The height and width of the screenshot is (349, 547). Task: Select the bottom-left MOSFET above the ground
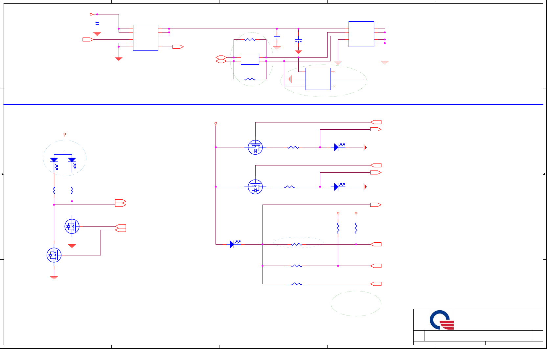tap(54, 255)
